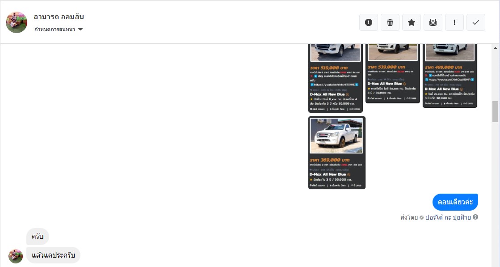Delete conversation using trash can icon
The image size is (500, 267).
click(390, 22)
